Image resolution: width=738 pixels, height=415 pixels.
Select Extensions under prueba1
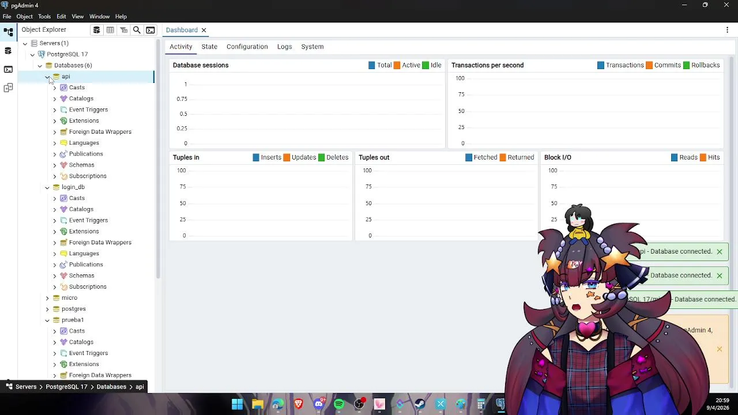tap(84, 364)
